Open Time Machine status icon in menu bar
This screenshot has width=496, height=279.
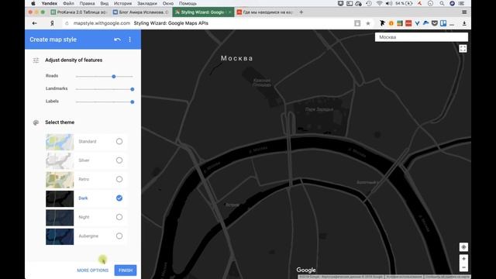369,3
